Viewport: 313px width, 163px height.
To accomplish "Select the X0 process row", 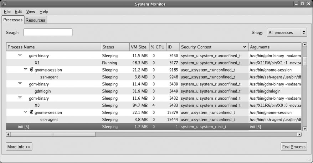I will tap(154, 105).
